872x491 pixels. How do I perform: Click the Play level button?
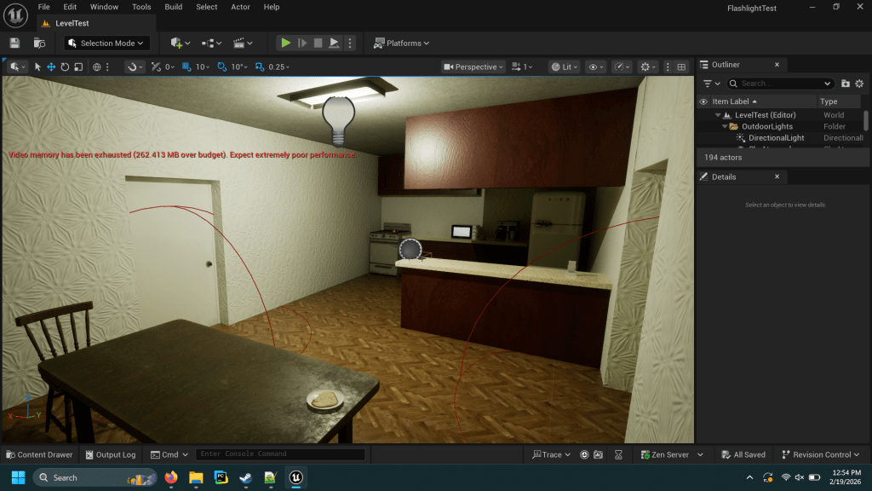coord(286,43)
